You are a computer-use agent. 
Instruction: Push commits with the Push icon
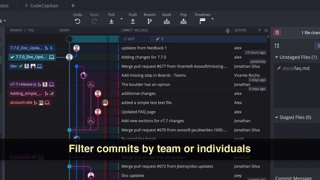(x=133, y=21)
